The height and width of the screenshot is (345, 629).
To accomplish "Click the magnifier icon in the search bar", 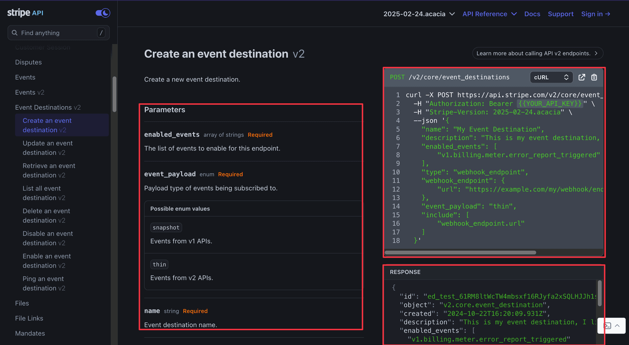I will [14, 33].
